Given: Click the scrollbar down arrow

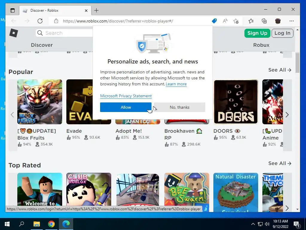Looking at the screenshot, I should point(297,209).
